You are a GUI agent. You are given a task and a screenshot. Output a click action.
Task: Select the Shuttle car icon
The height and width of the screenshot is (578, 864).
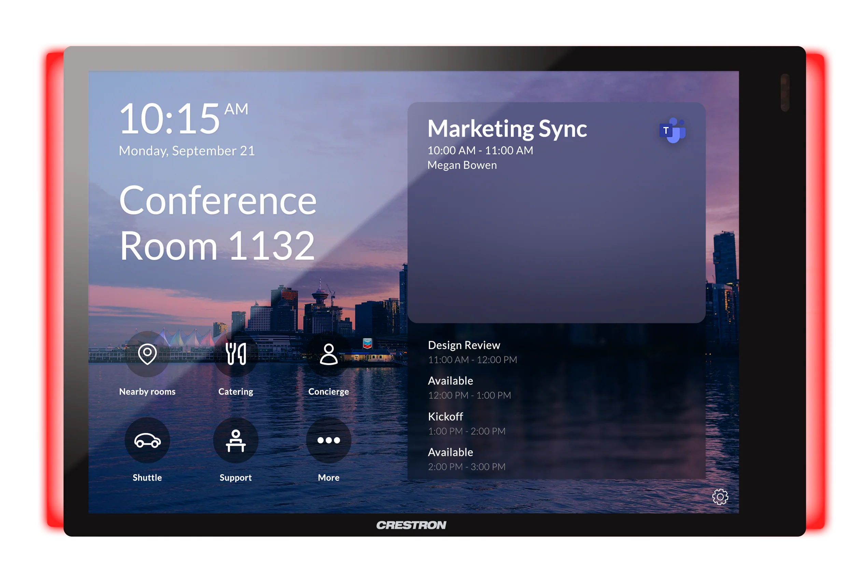pos(147,440)
